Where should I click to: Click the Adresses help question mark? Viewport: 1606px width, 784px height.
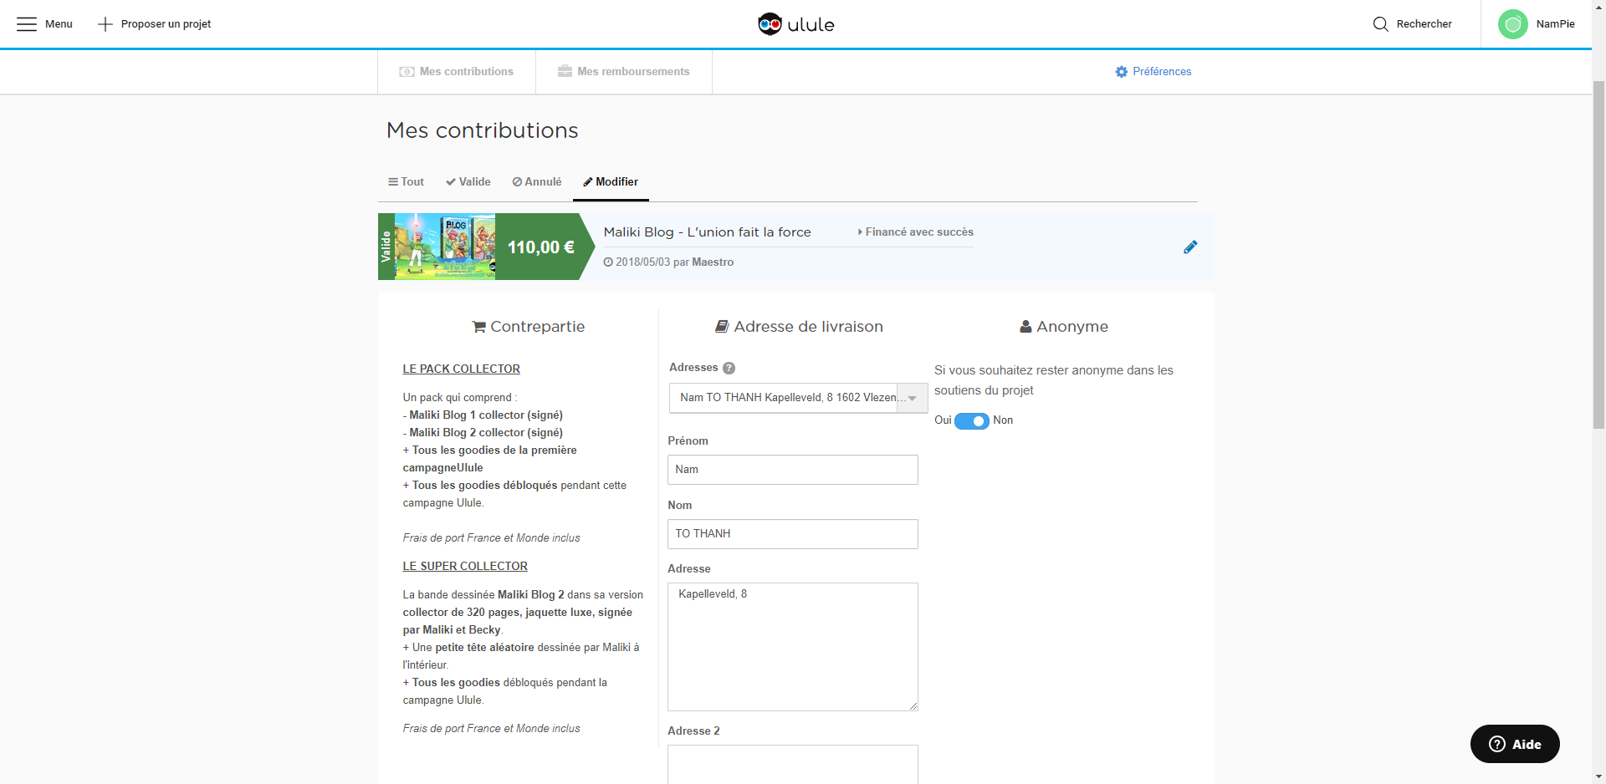coord(729,368)
